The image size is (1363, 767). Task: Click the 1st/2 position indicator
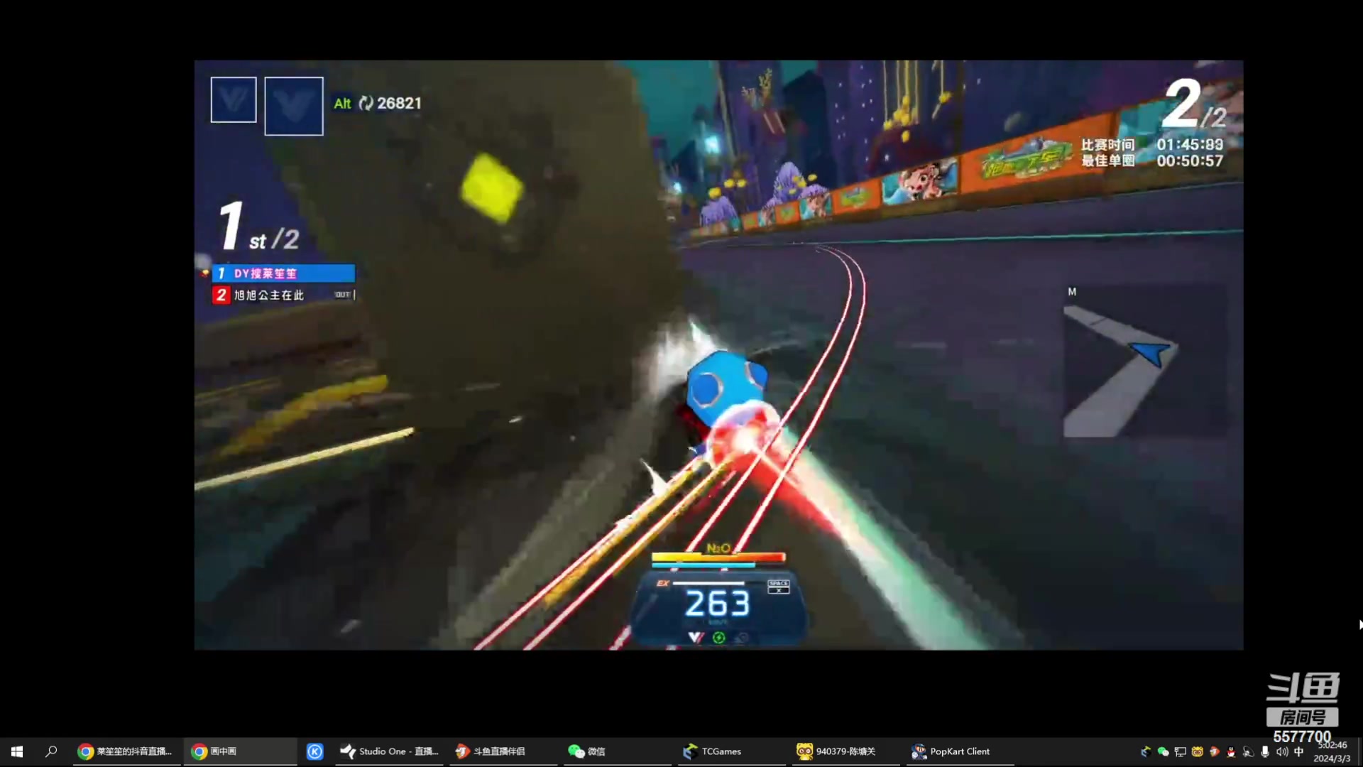tap(258, 227)
